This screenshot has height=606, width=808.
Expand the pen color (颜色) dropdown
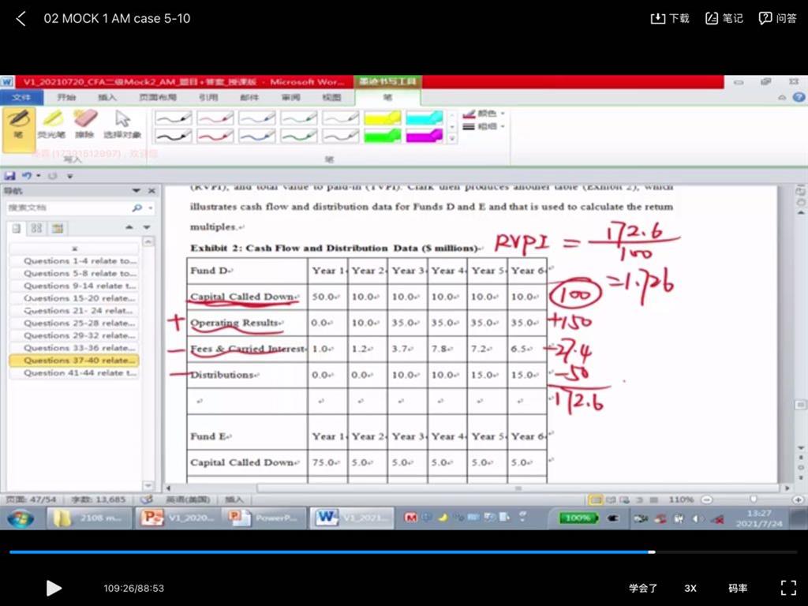tap(484, 114)
